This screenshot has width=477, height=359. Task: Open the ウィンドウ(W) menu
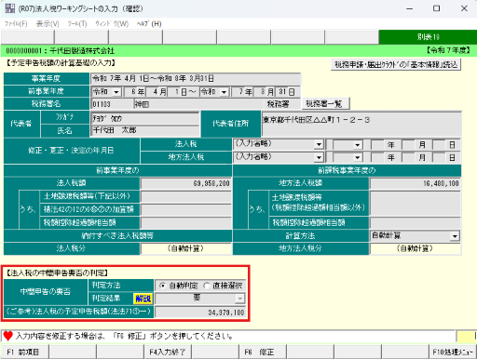point(112,24)
